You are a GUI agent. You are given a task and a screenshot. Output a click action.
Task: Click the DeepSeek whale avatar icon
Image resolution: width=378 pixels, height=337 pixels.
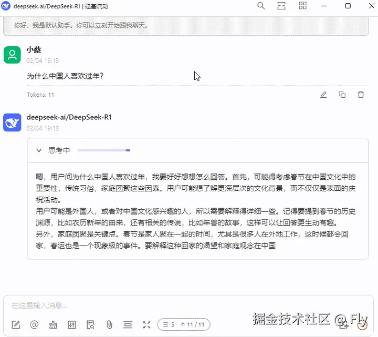[12, 122]
